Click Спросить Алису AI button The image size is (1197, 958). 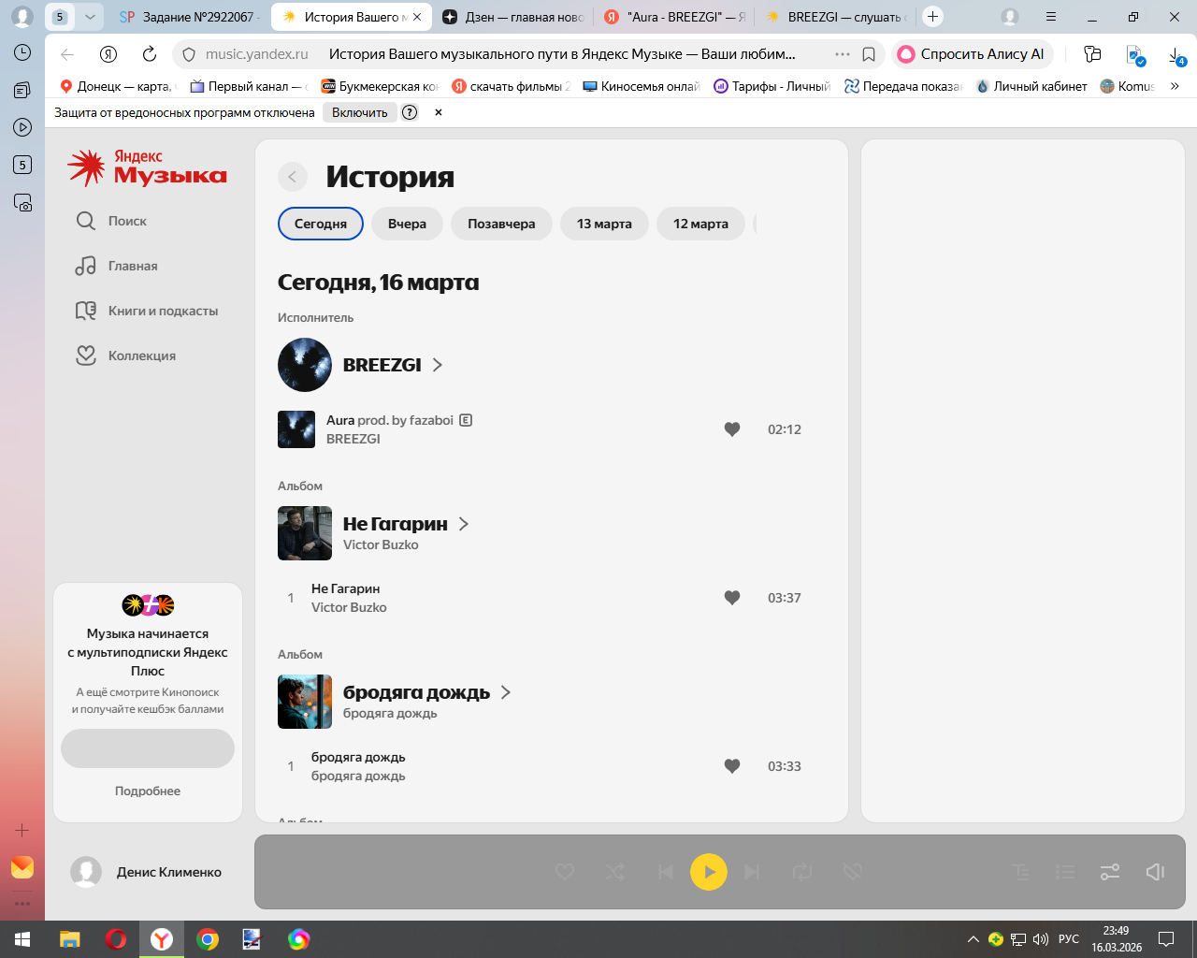973,54
